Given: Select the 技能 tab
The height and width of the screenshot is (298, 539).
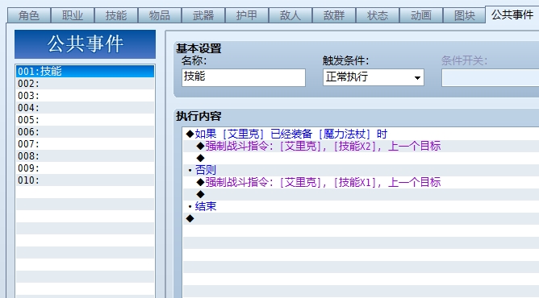Looking at the screenshot, I should point(116,15).
